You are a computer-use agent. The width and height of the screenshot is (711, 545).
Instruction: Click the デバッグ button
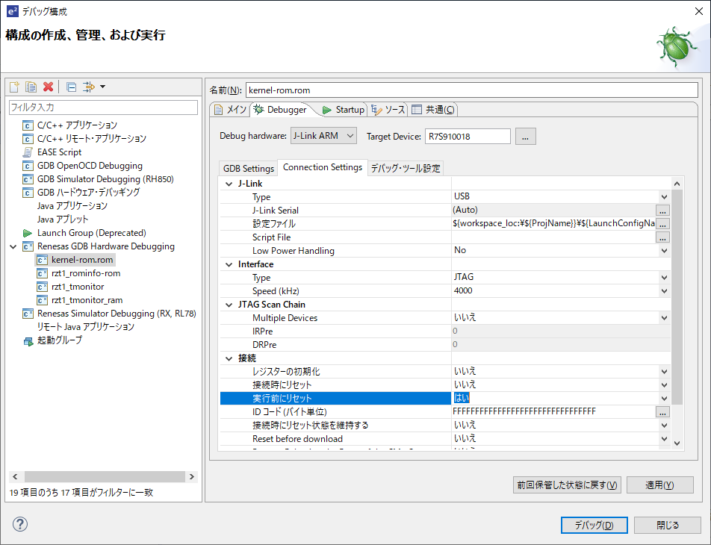point(594,525)
